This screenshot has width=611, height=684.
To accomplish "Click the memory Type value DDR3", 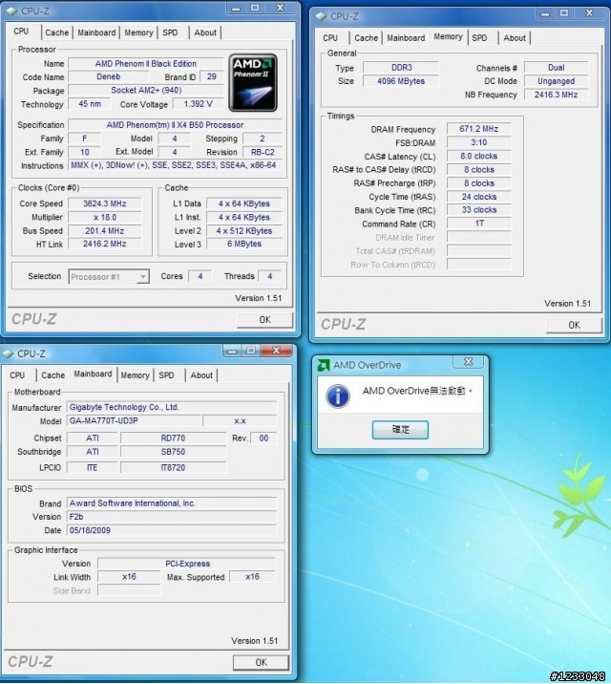I will pos(401,68).
